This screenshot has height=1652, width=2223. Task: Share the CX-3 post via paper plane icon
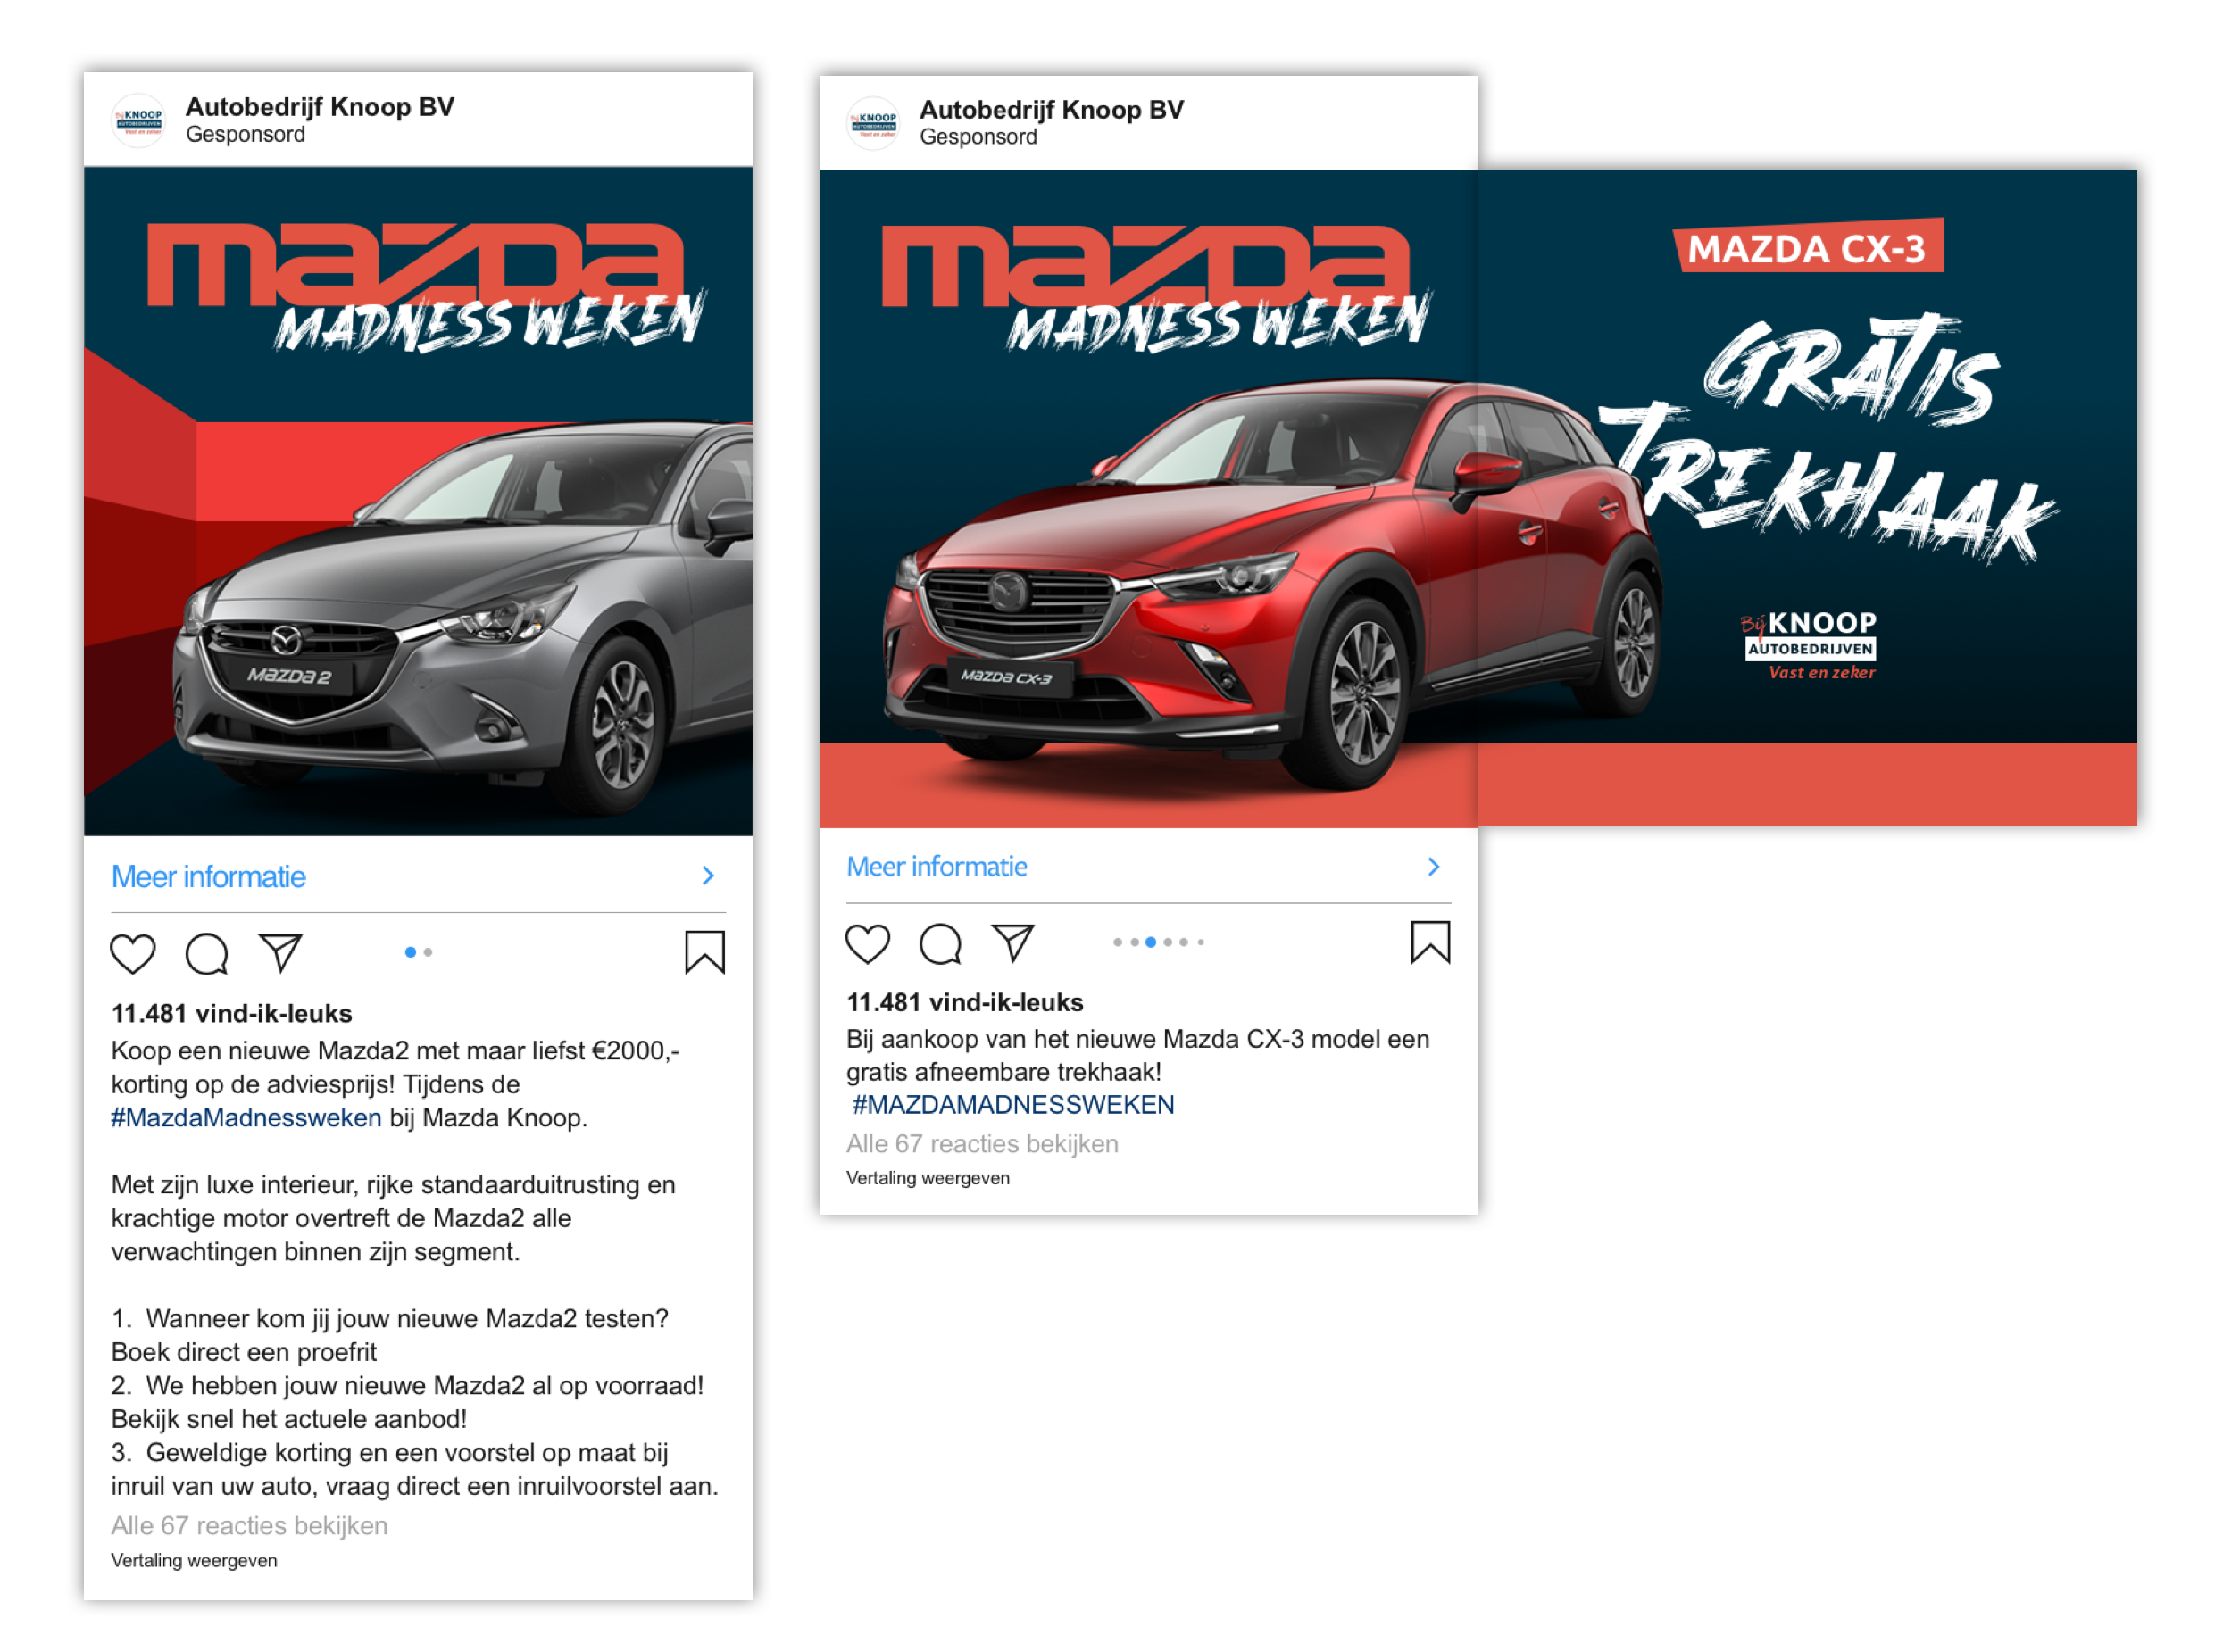pos(1013,942)
